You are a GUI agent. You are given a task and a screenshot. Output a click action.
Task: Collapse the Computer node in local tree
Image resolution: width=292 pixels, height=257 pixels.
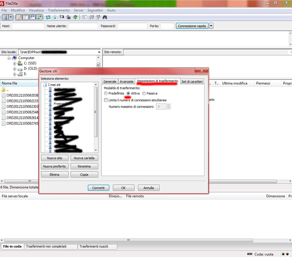click(x=9, y=58)
